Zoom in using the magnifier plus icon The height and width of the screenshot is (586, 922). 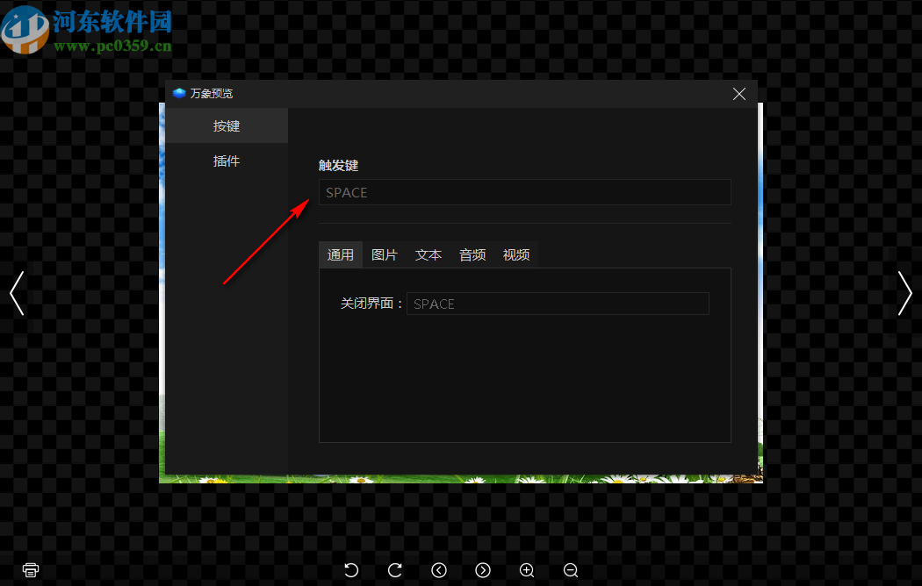click(x=527, y=570)
